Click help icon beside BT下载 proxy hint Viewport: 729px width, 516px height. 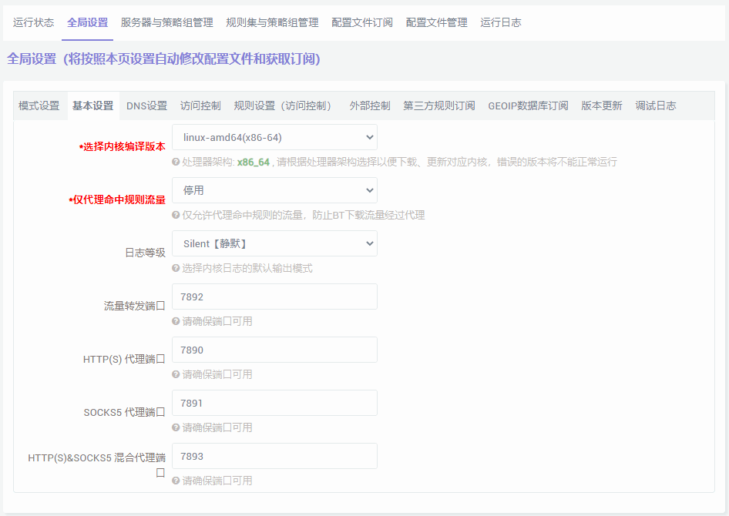[x=176, y=215]
